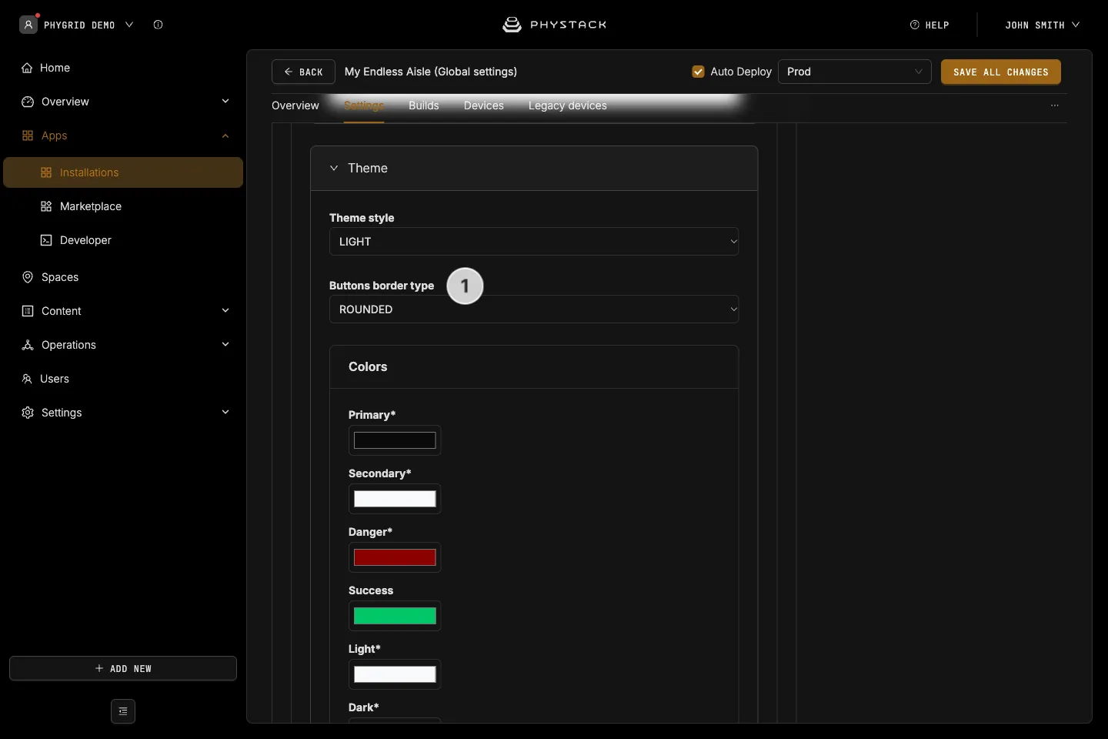Switch to the Legacy devices tab
This screenshot has width=1108, height=739.
(x=568, y=105)
